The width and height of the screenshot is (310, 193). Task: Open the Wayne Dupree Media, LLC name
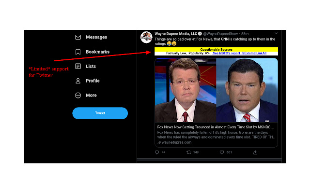(x=176, y=34)
